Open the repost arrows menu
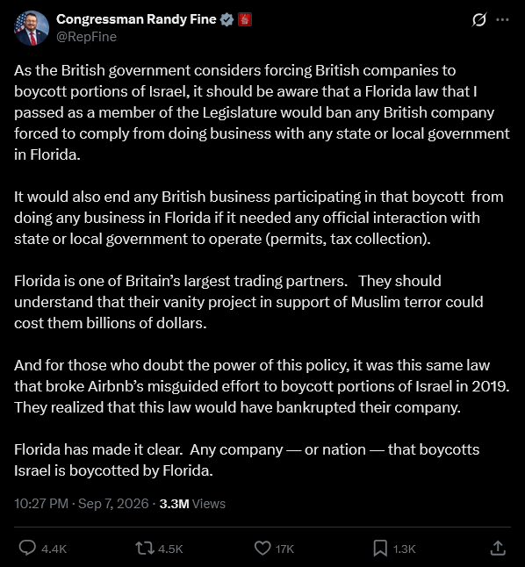This screenshot has height=567, width=525. (x=145, y=548)
